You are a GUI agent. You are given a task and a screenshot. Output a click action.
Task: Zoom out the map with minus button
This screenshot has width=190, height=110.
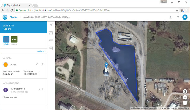[185, 103]
